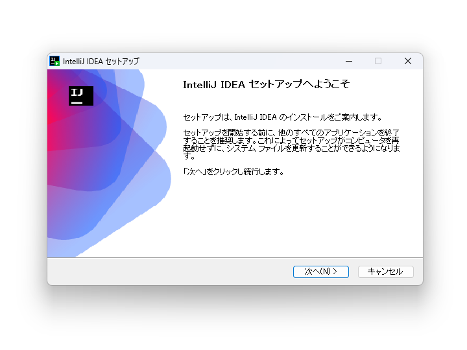Click the line starting セットアップは、IntelliJ IDEA の

tap(283, 117)
